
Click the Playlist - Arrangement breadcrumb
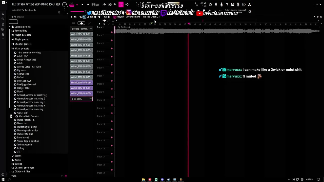point(128,17)
